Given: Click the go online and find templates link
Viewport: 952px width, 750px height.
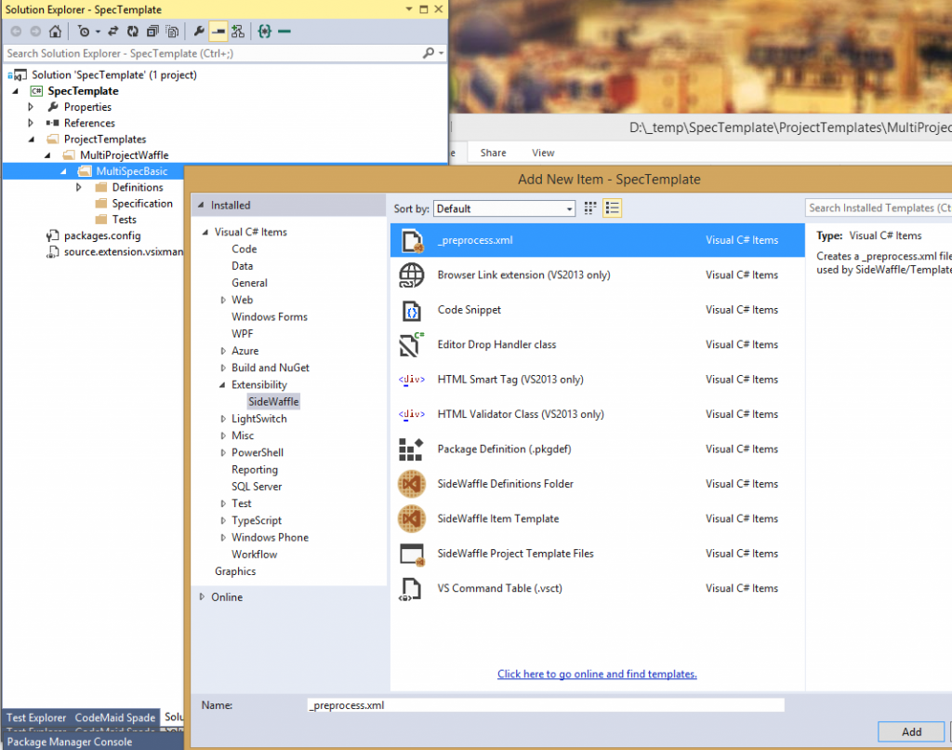Looking at the screenshot, I should (597, 674).
